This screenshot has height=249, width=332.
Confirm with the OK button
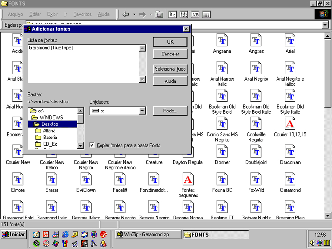click(170, 42)
